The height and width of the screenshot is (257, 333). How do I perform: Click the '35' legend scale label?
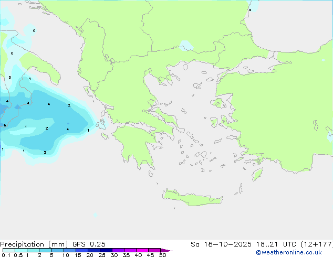[126, 255]
